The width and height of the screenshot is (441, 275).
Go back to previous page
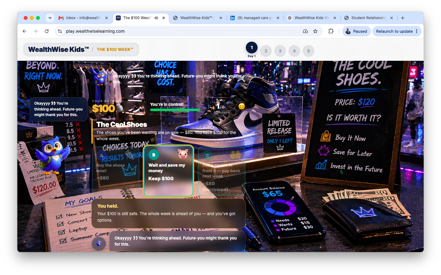pyautogui.click(x=24, y=31)
